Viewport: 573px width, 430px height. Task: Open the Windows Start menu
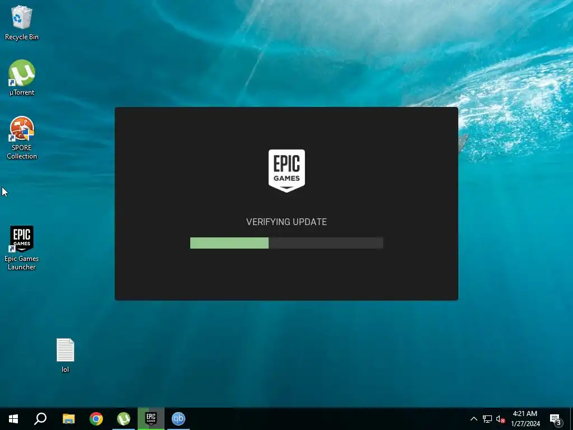pos(13,419)
